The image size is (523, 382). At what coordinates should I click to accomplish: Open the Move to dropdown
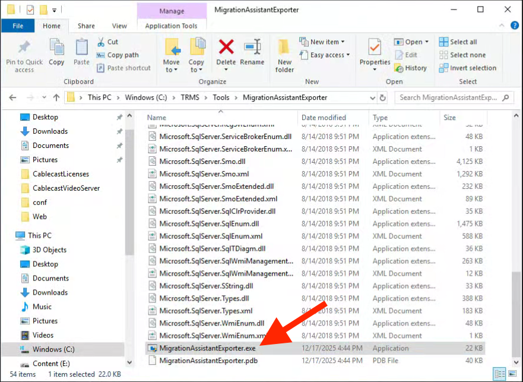click(x=172, y=55)
